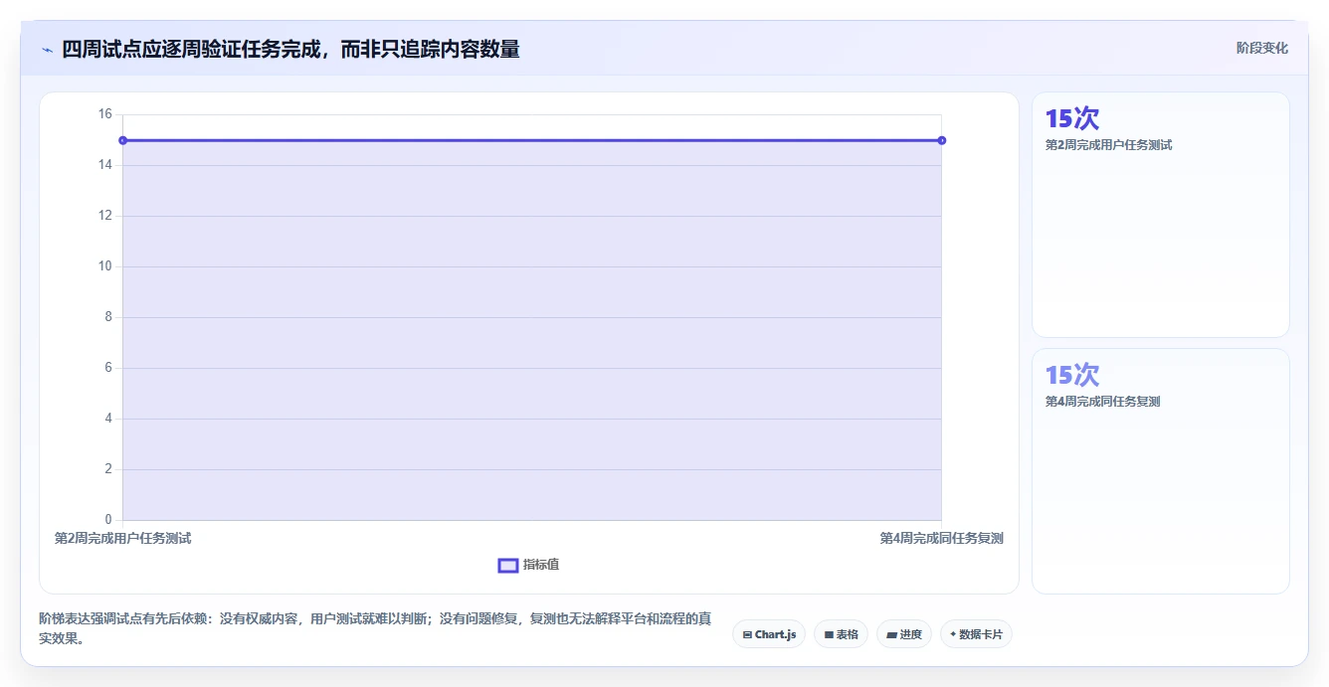
Task: Click the 第2周完成用户任务测试 axis label
Action: coord(122,538)
